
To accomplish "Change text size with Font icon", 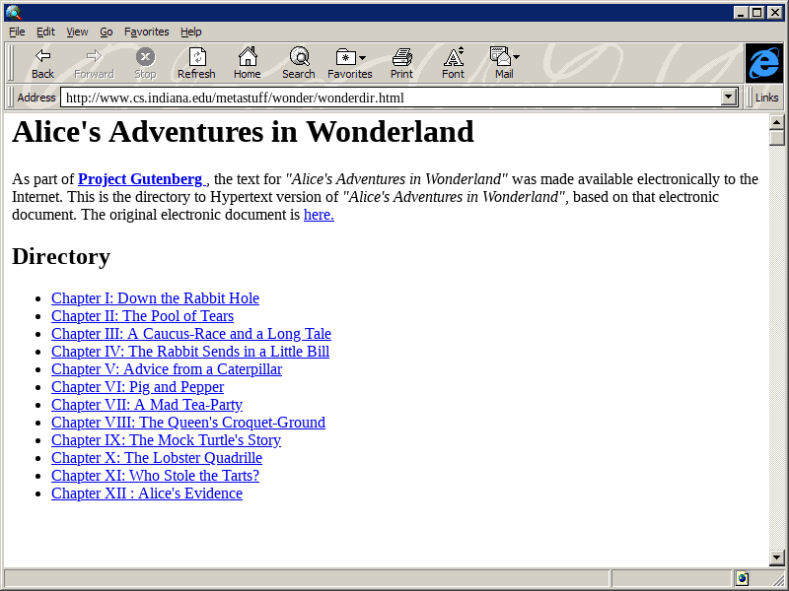I will point(453,63).
